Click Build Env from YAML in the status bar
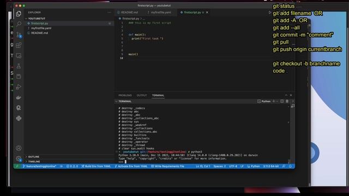 pos(96,166)
